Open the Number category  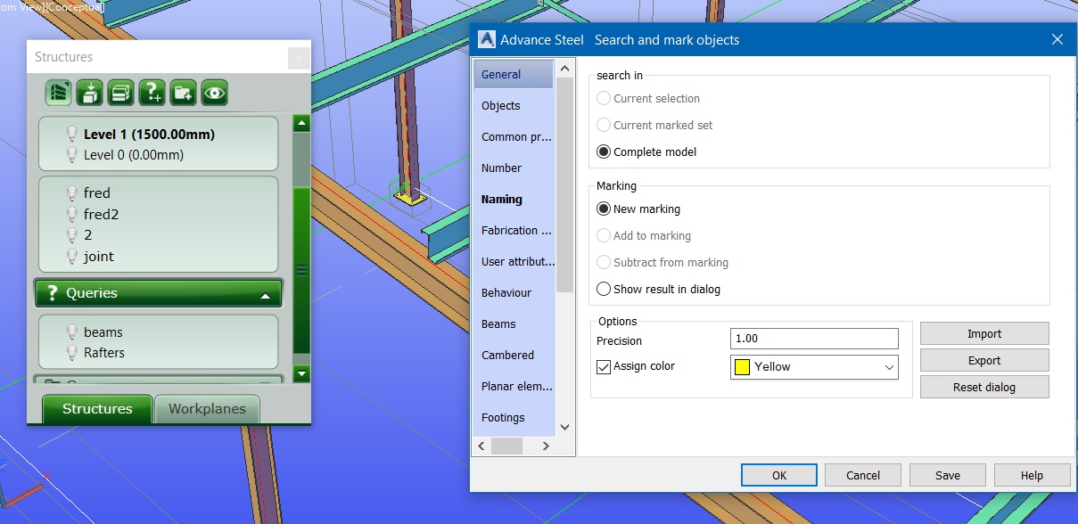[514, 168]
